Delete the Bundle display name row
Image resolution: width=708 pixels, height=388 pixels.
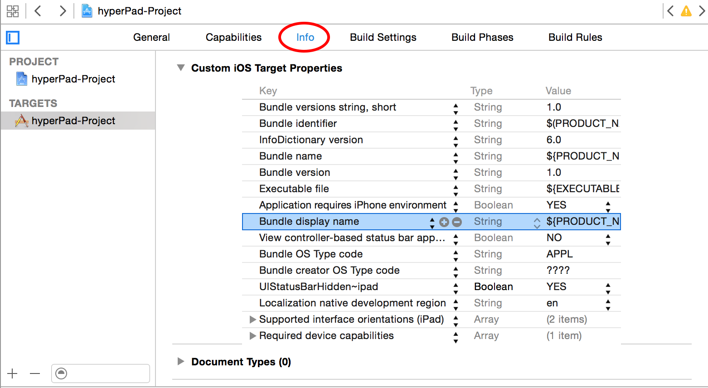pyautogui.click(x=457, y=222)
